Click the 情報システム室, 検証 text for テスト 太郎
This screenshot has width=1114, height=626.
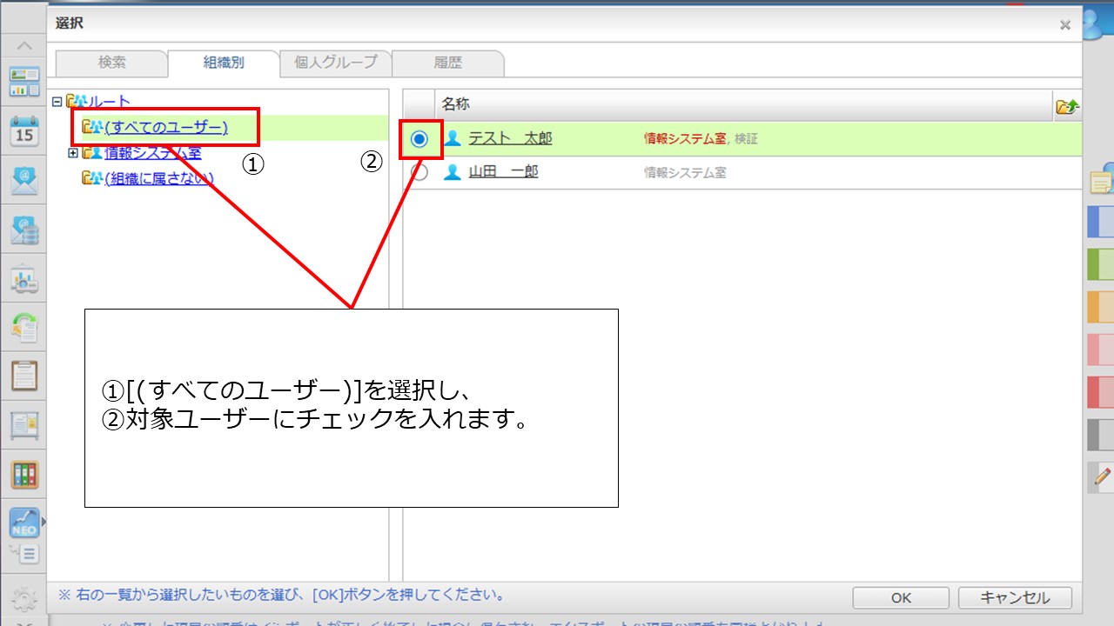coord(701,139)
